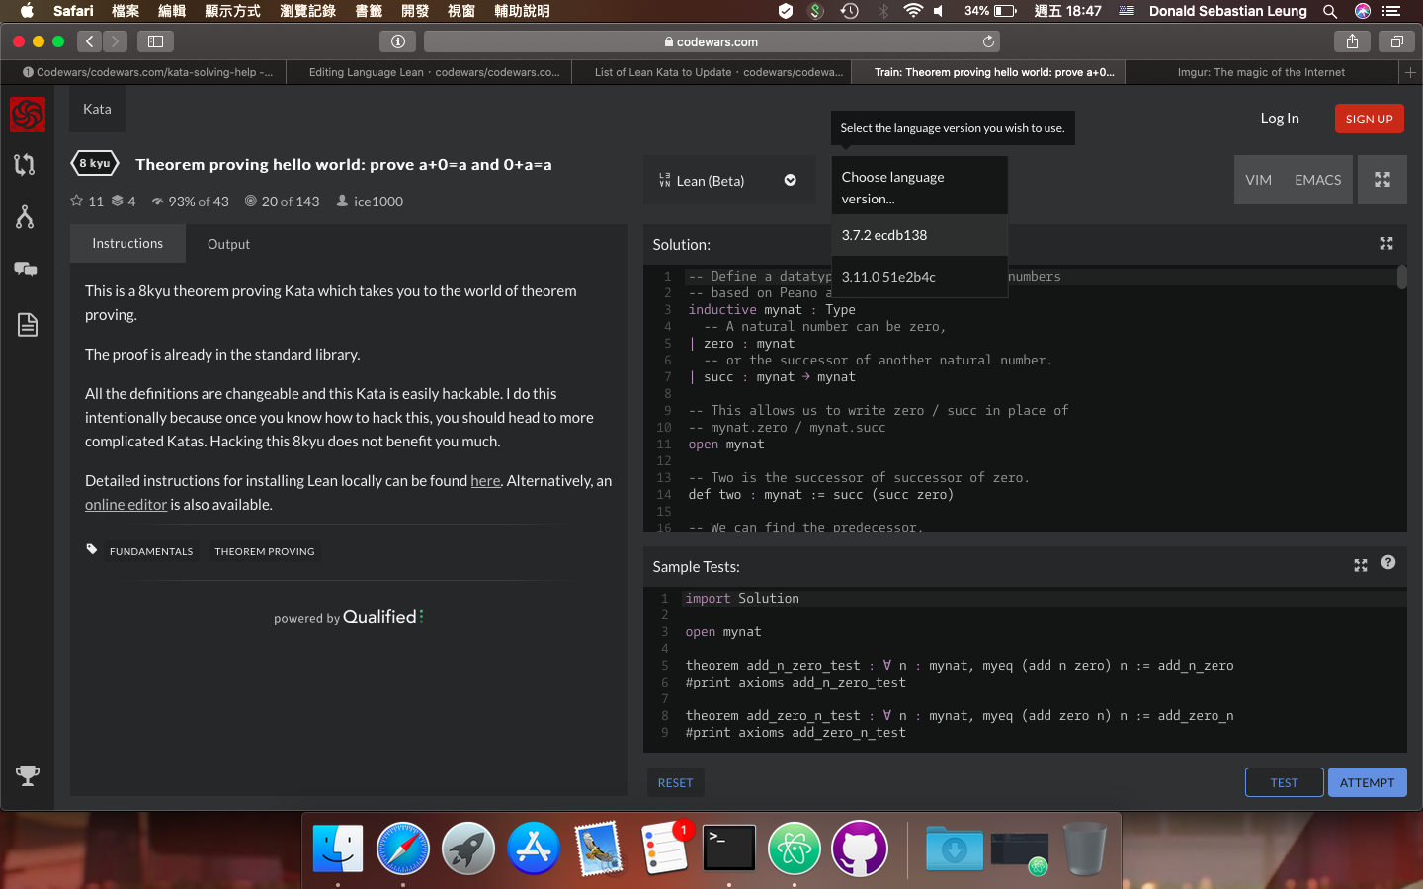The image size is (1423, 889).
Task: Open Choose language version dropdown
Action: click(x=919, y=187)
